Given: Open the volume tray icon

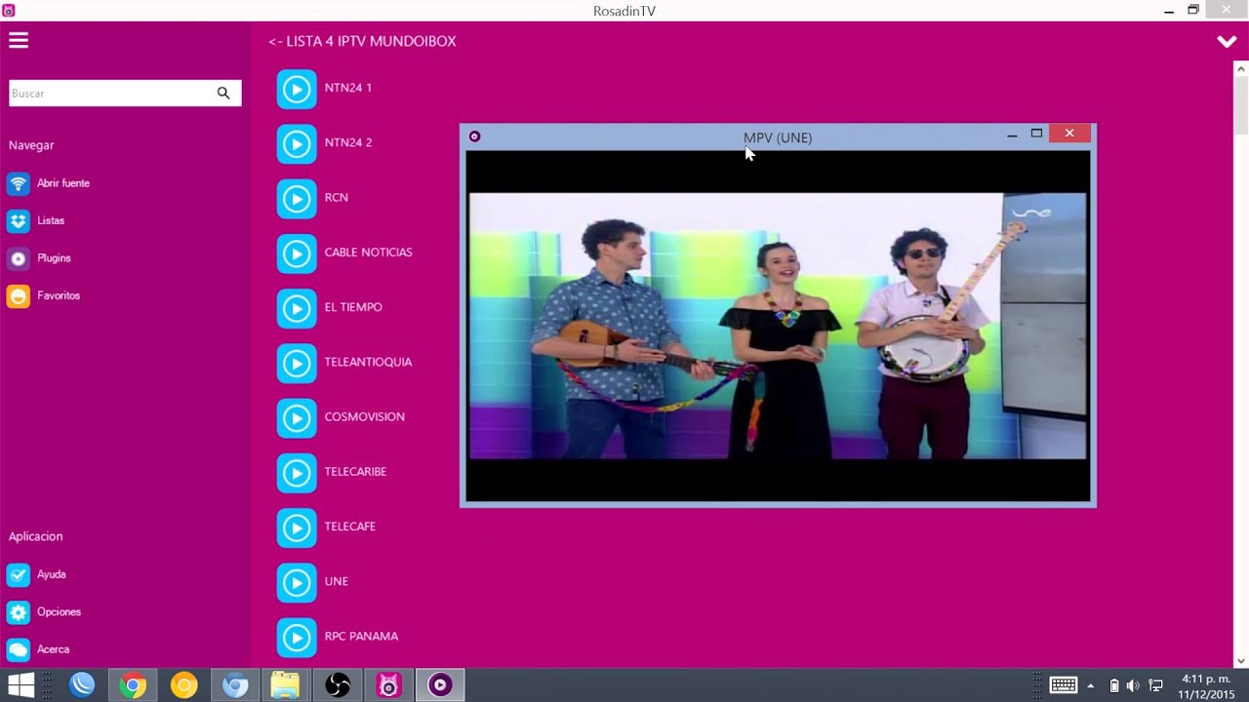Looking at the screenshot, I should coord(1133,686).
